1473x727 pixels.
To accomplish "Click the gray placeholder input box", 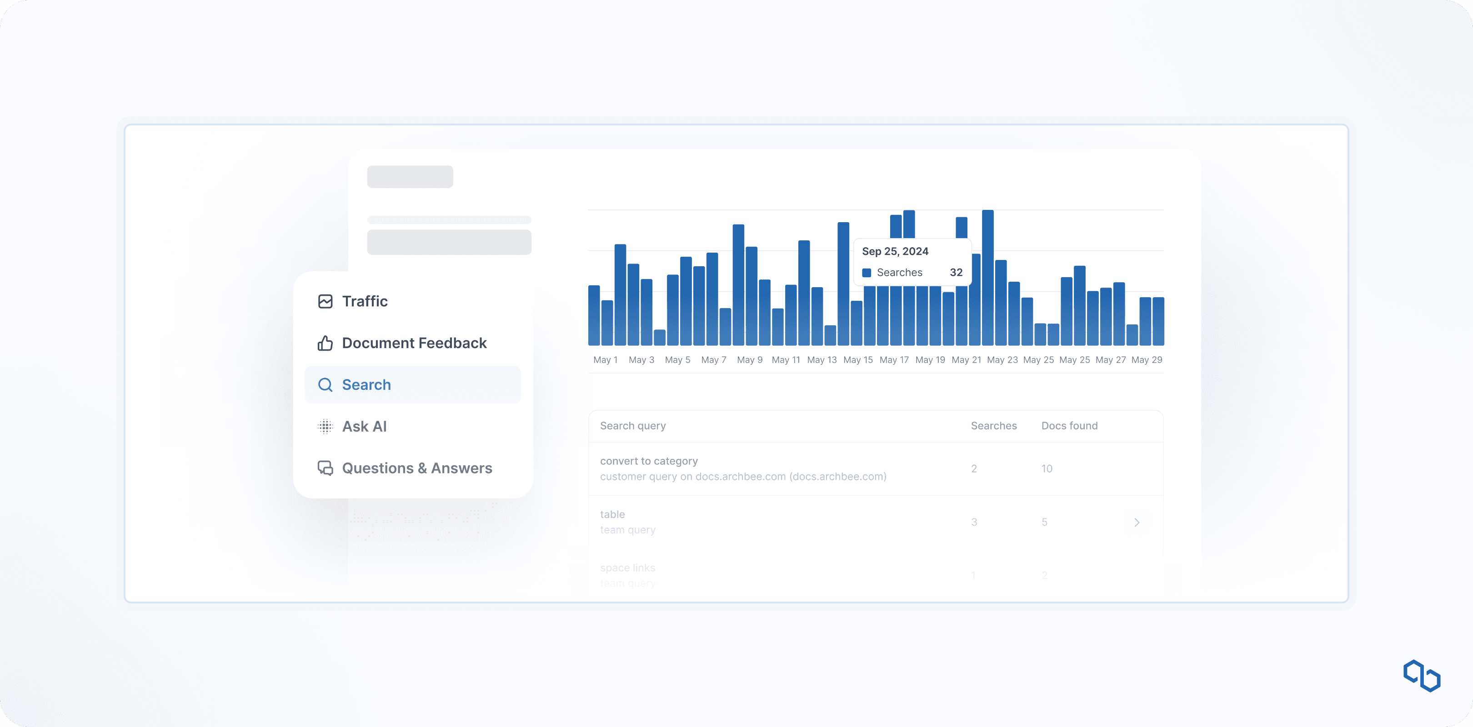I will point(449,242).
